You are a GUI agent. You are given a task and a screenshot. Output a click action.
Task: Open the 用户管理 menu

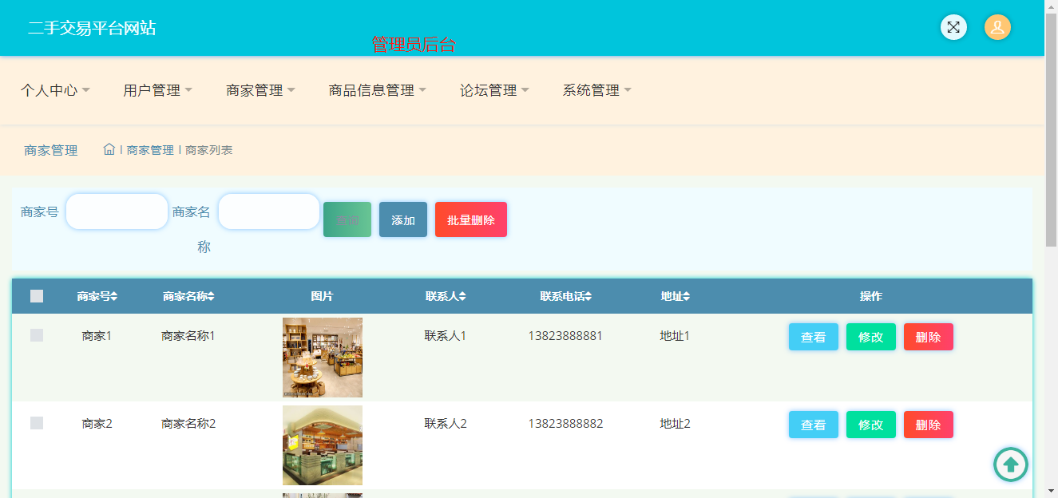pos(157,90)
